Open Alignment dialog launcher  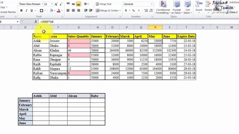120,17
